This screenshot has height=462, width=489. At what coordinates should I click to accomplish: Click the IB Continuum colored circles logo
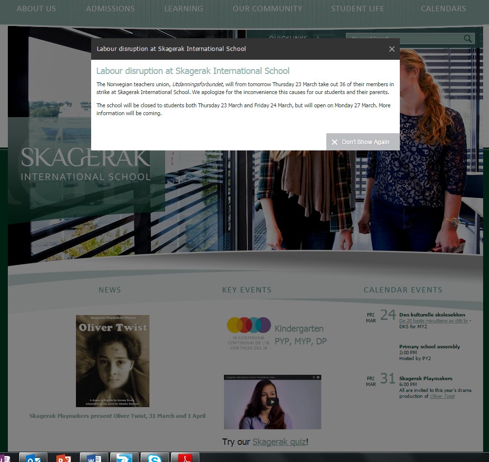click(x=248, y=325)
